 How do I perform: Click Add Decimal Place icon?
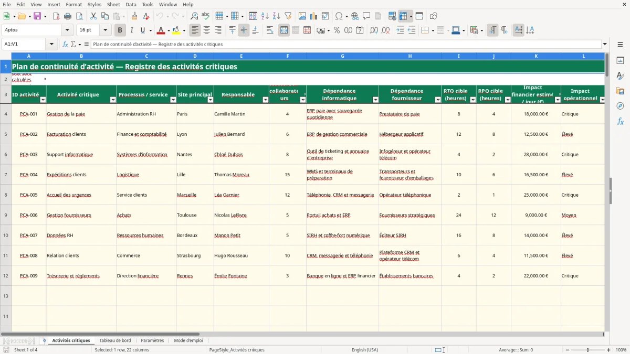tap(374, 30)
